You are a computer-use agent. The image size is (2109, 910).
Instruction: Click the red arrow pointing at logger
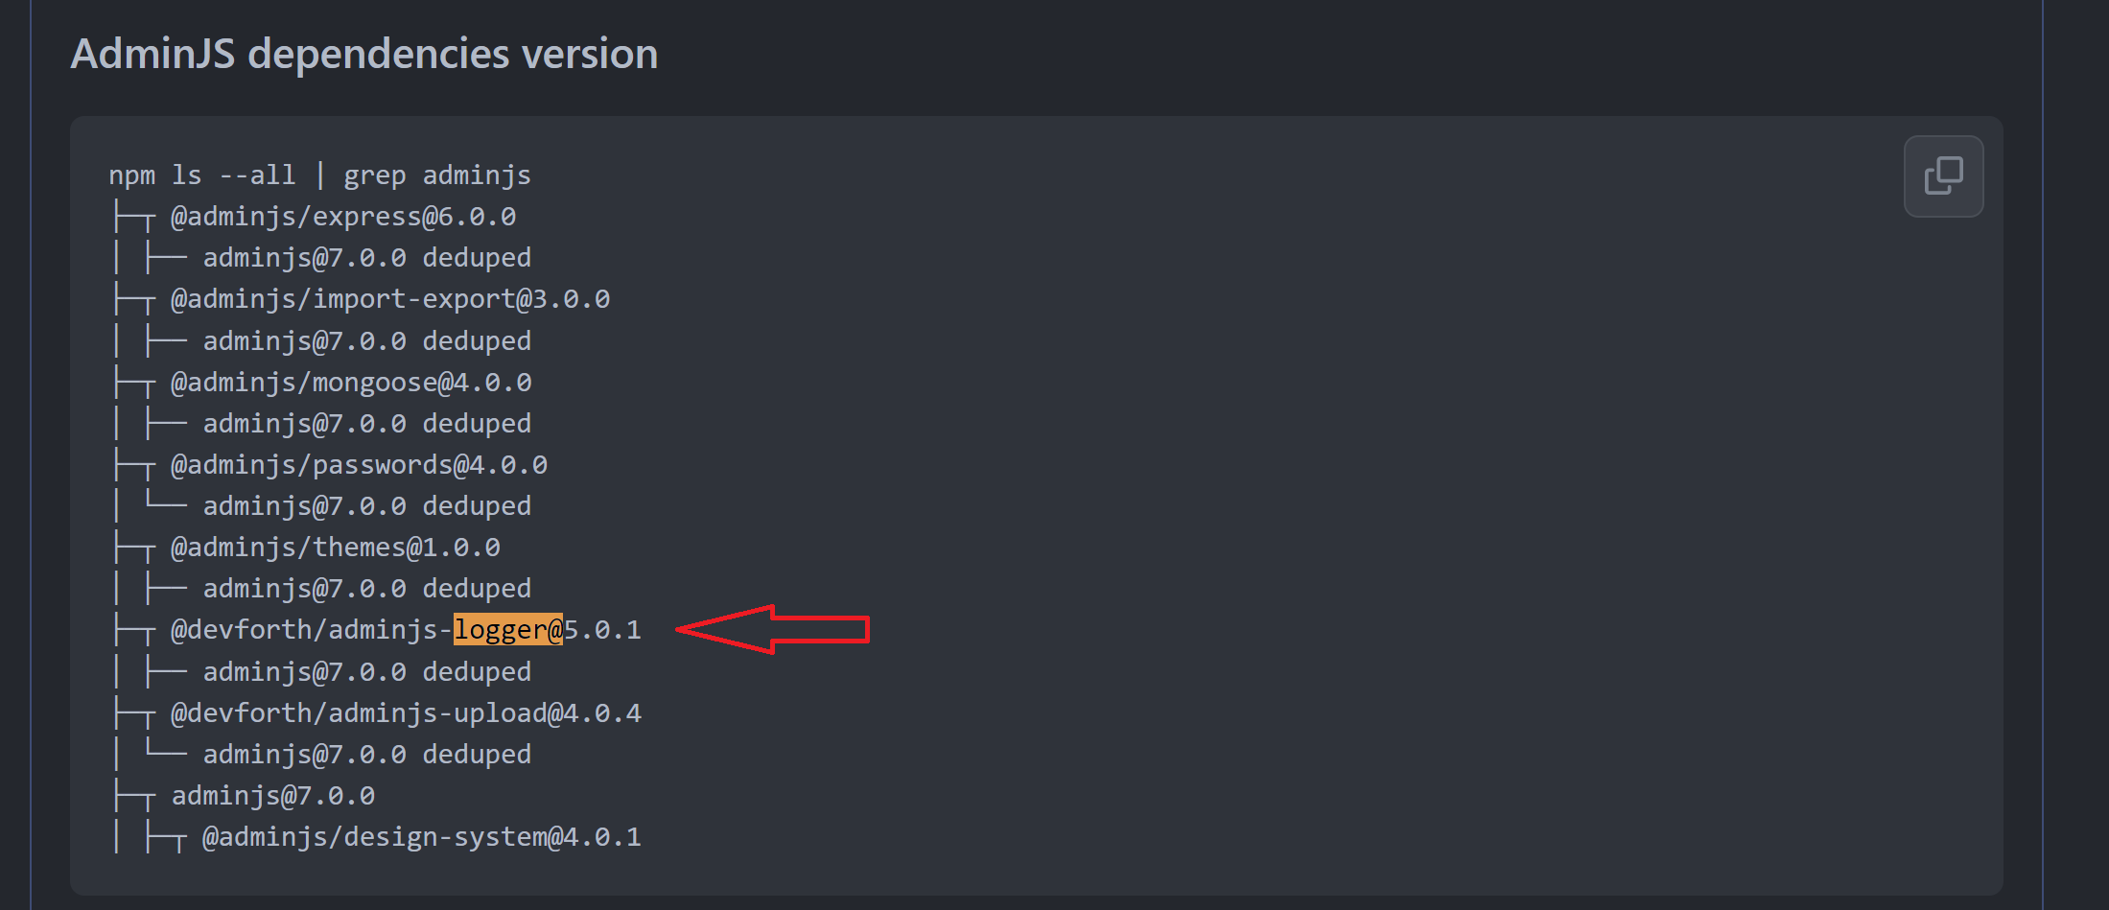[772, 629]
